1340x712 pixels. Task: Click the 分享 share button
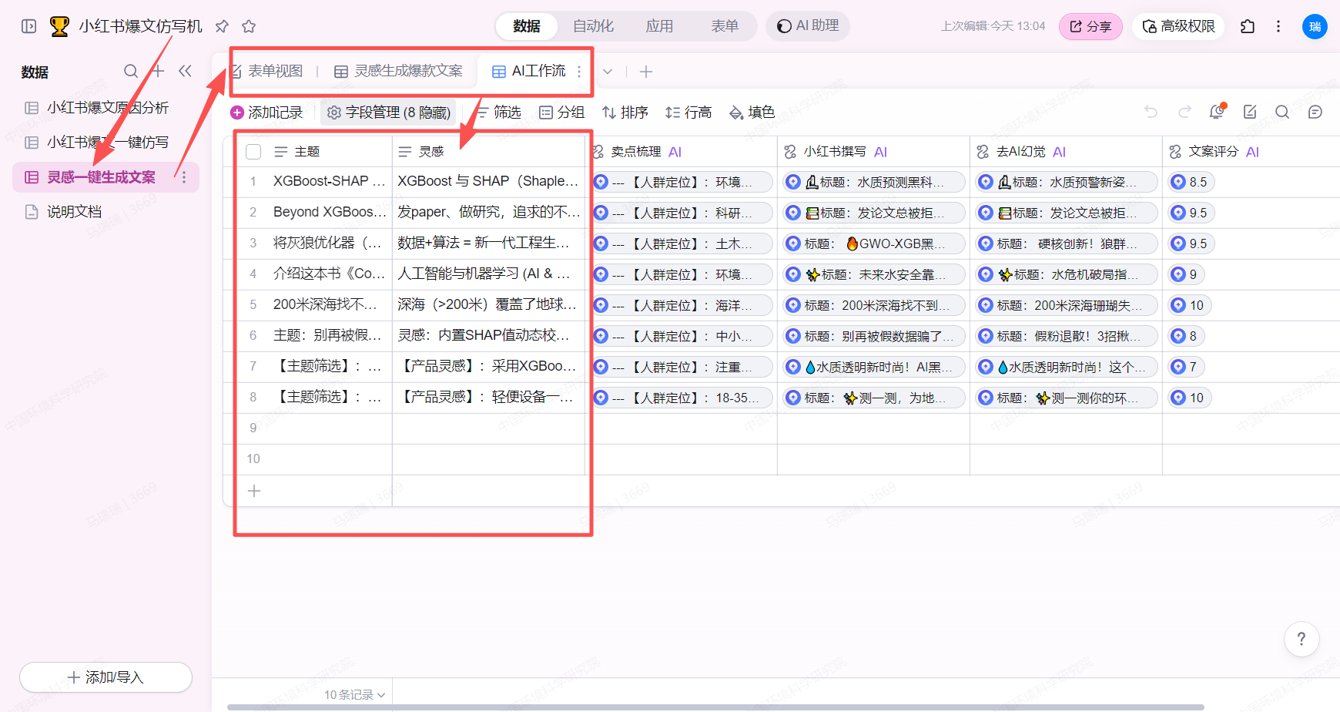pyautogui.click(x=1090, y=26)
